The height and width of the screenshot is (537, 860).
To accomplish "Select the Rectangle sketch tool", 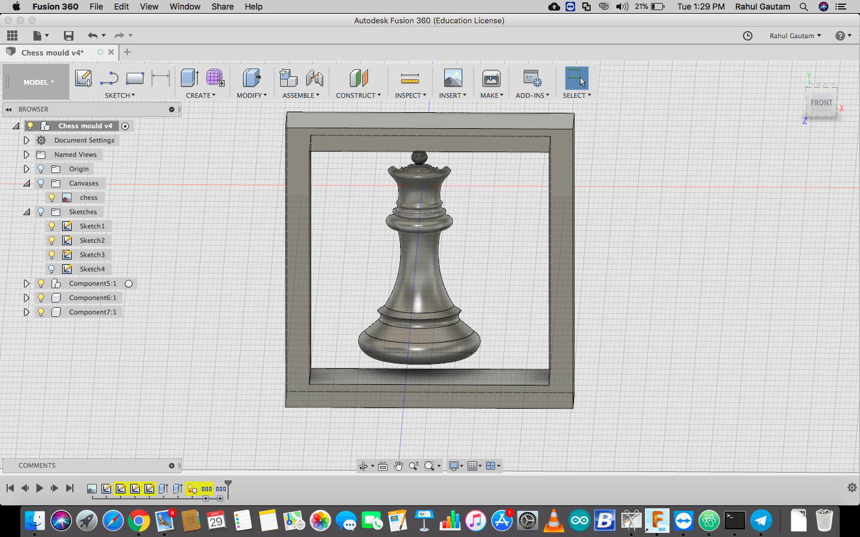I will (x=135, y=78).
